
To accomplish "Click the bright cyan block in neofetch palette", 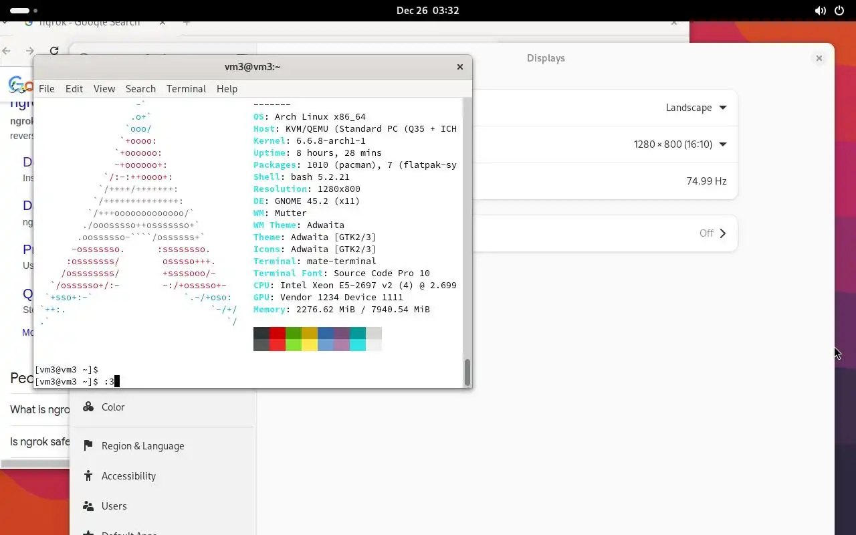I will (x=358, y=345).
